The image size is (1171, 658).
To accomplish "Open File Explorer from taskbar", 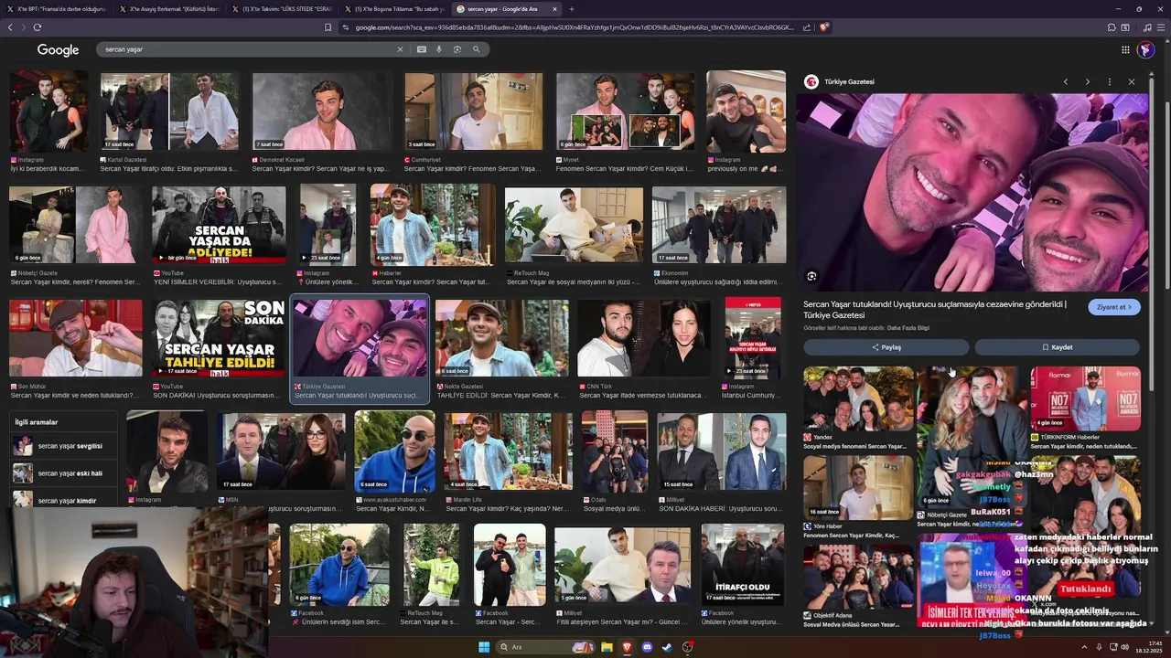I will point(606,647).
